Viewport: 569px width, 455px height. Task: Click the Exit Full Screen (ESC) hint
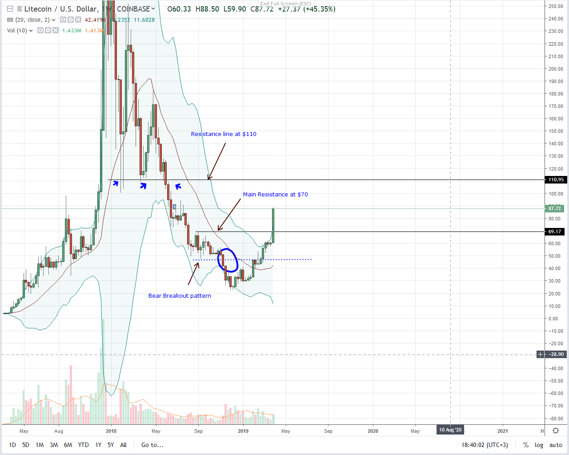click(x=286, y=4)
